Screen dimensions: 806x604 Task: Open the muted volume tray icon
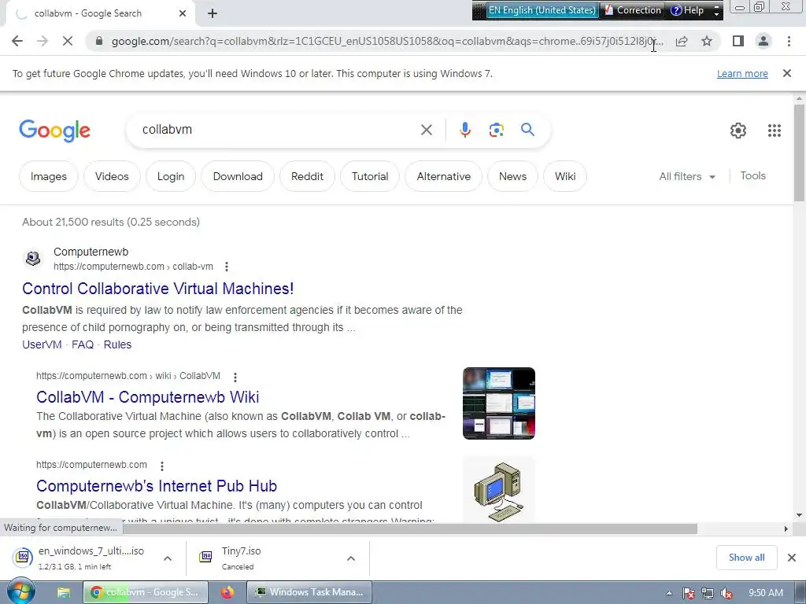coord(727,593)
